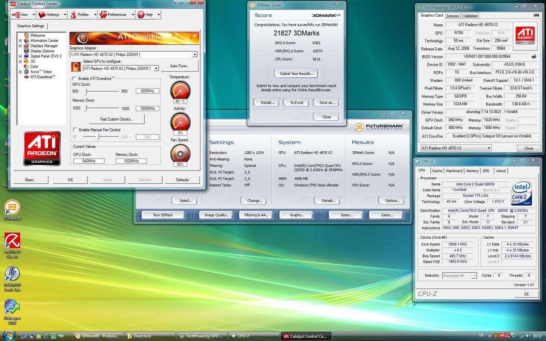Click the 3D item icon in tree
Viewport: 546px width, 341px height.
[26, 61]
